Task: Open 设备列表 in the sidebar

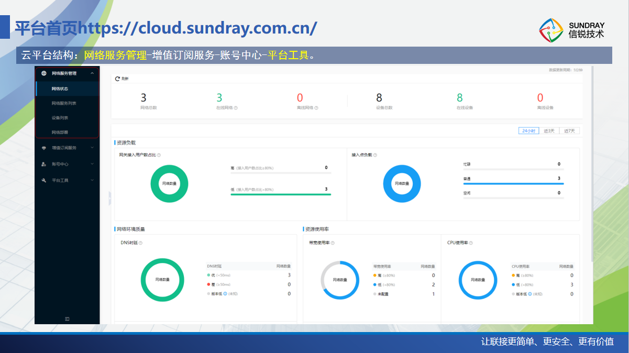Action: [60, 118]
